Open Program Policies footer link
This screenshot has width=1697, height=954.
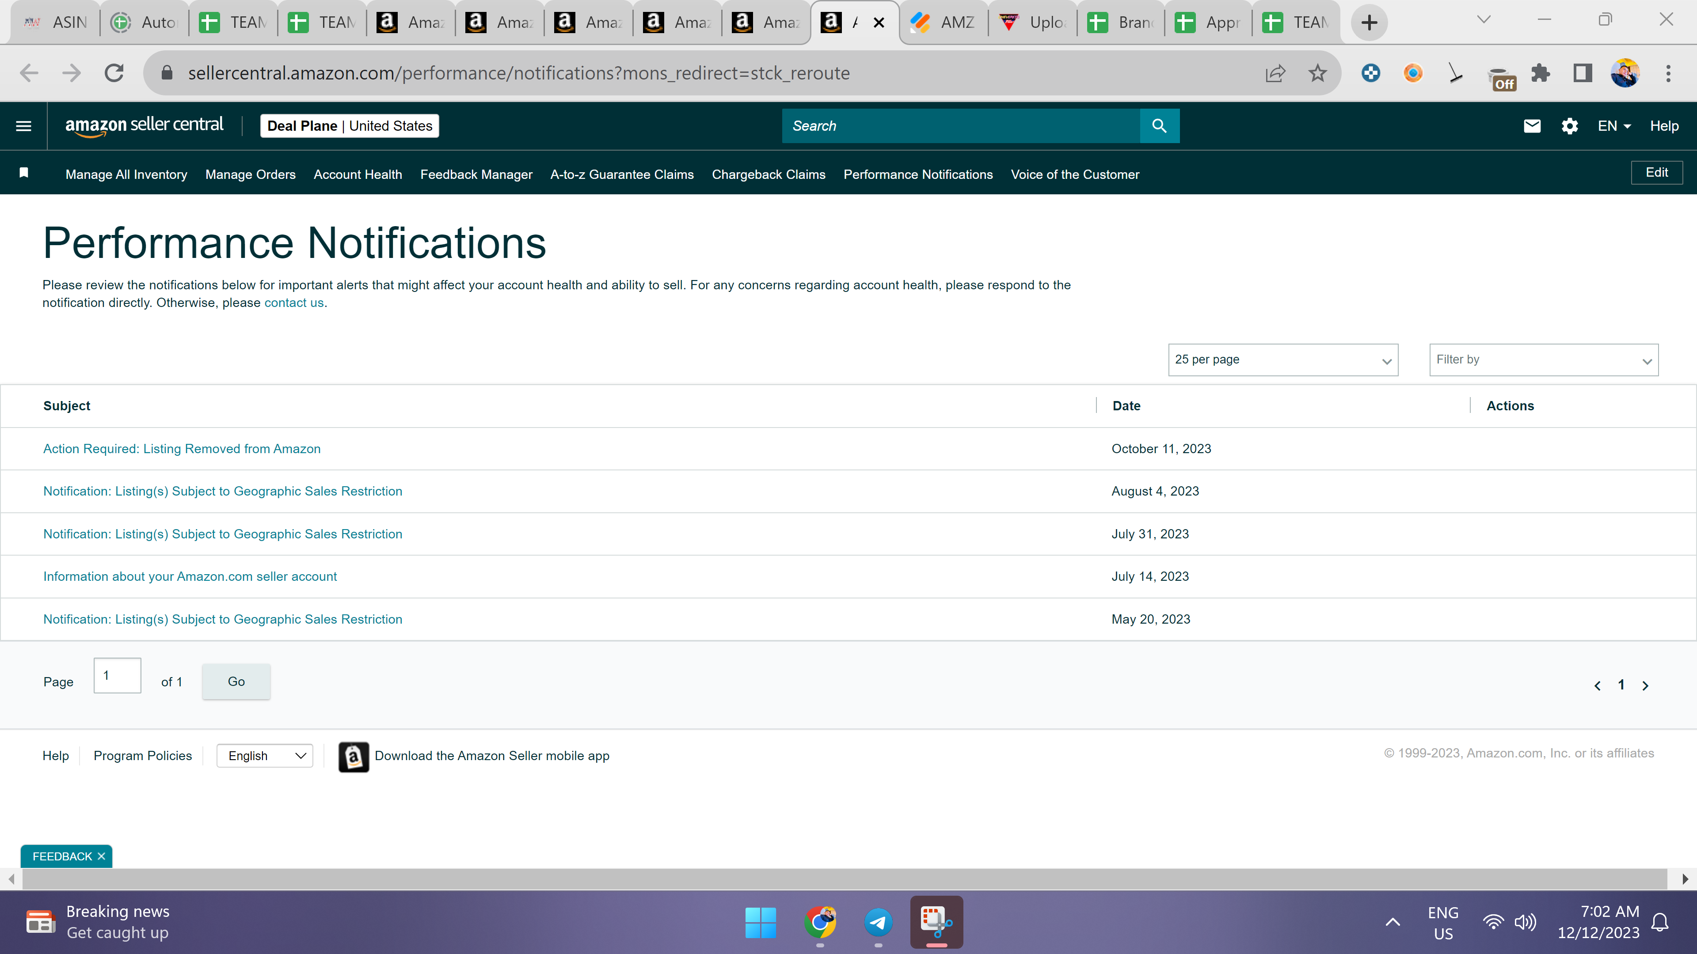142,756
